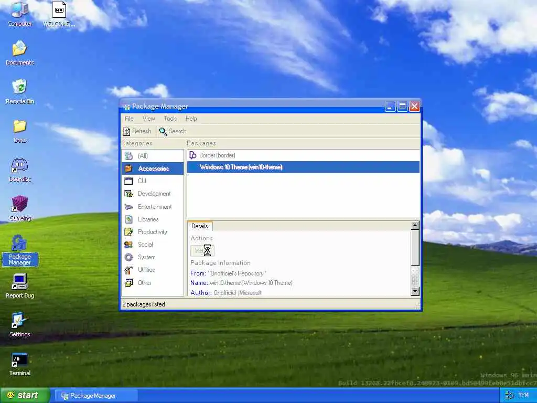Click the Refresh icon in toolbar
Viewport: 537px width, 403px height.
127,131
